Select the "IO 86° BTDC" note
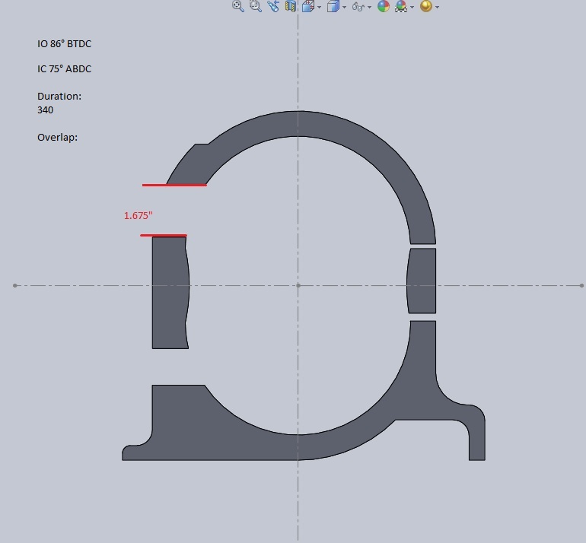 [64, 44]
